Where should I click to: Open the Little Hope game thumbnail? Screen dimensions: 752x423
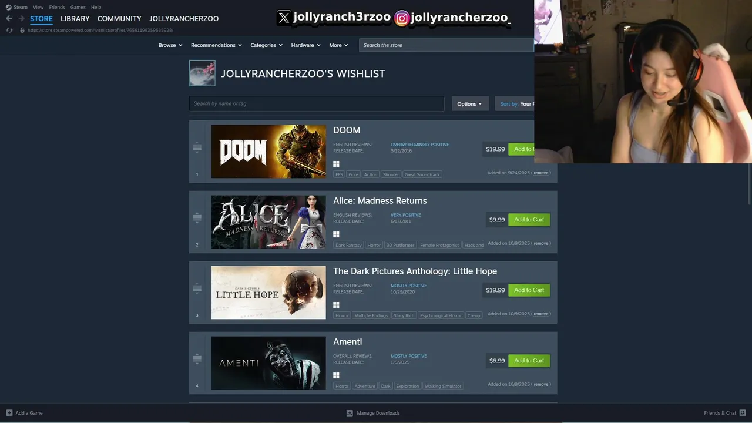pyautogui.click(x=268, y=293)
